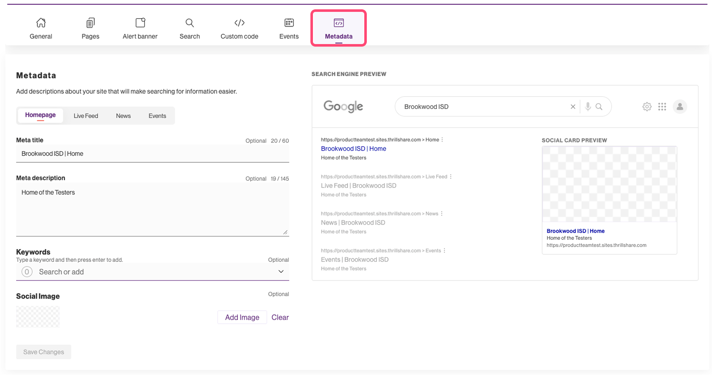Click the social card Brookwood ISD | Home title
712x375 pixels.
(575, 231)
